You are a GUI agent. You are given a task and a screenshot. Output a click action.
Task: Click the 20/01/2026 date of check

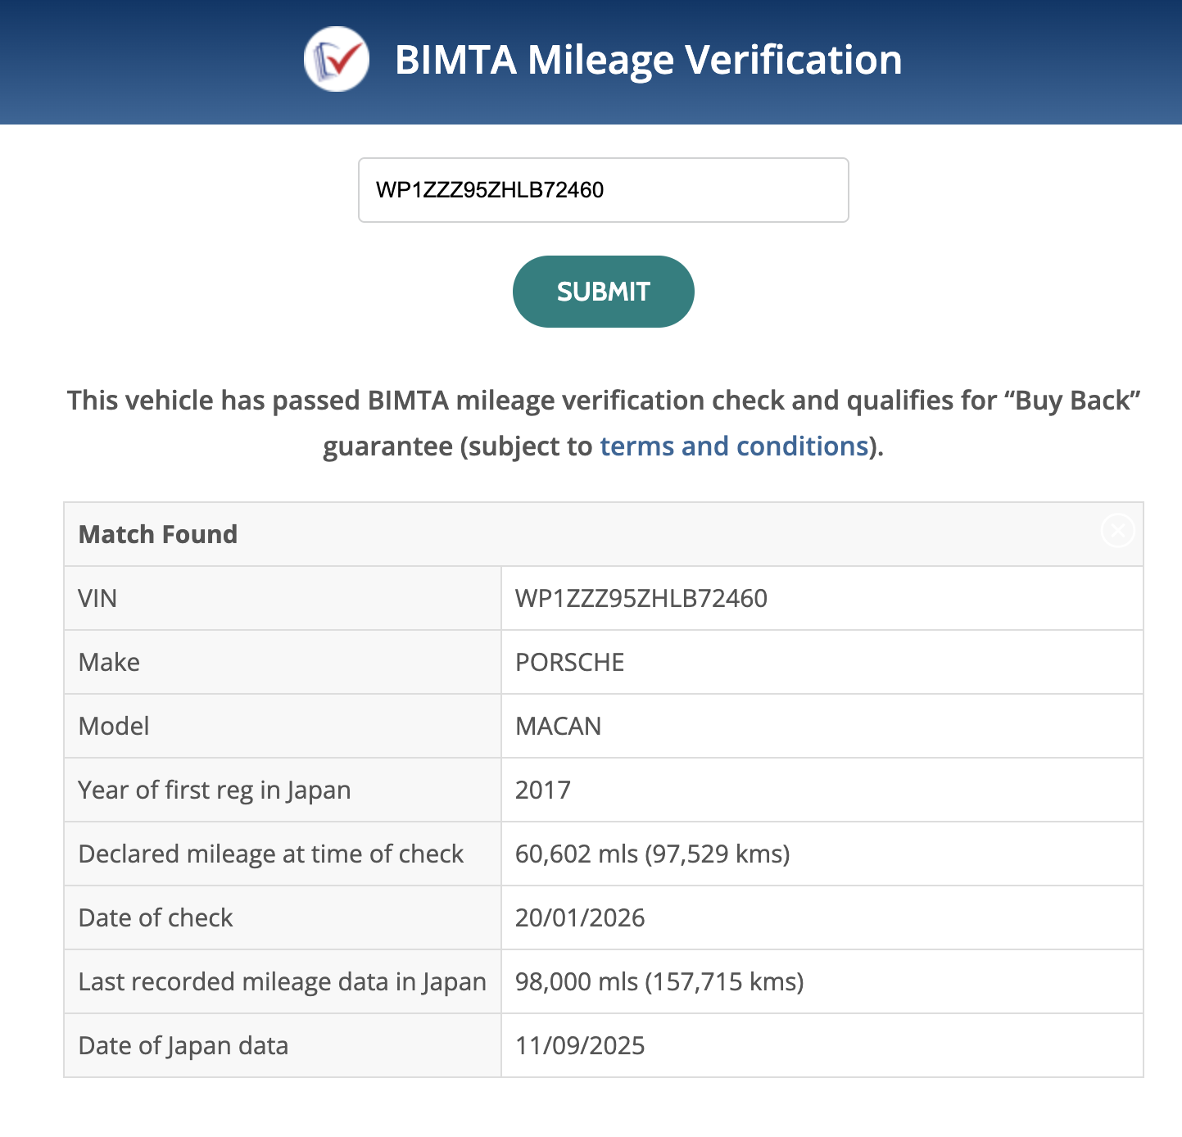[x=580, y=917]
